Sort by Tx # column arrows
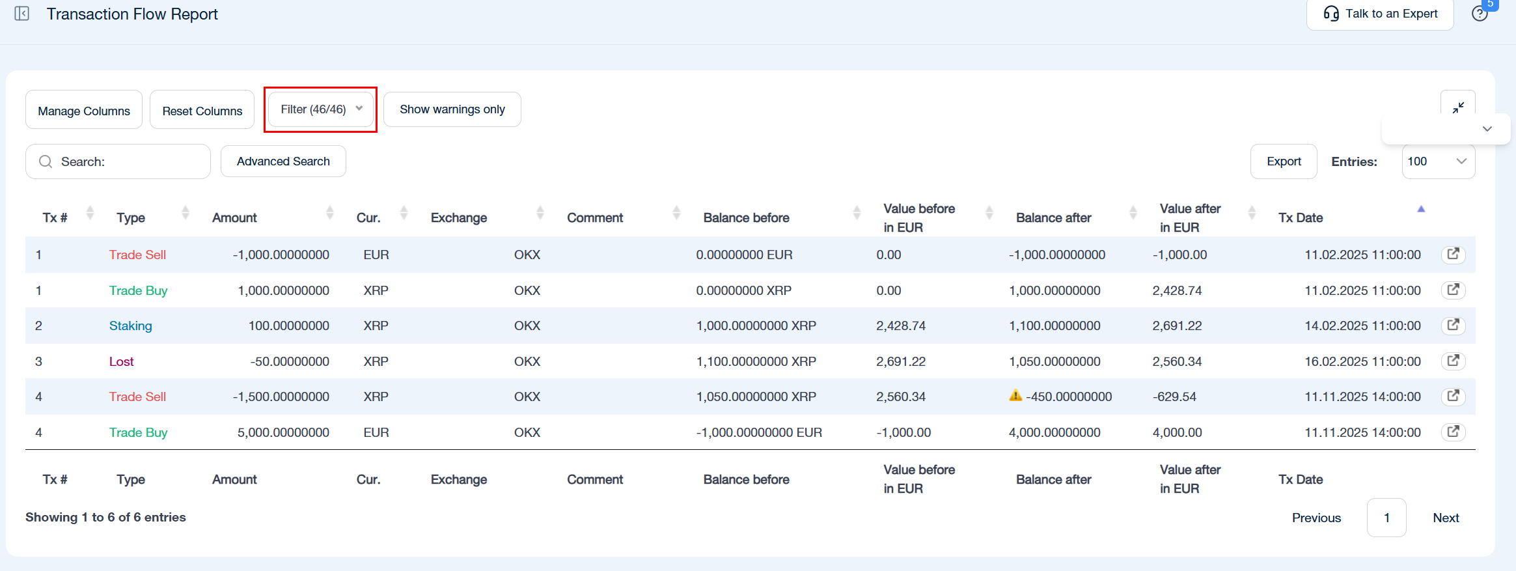 (90, 212)
